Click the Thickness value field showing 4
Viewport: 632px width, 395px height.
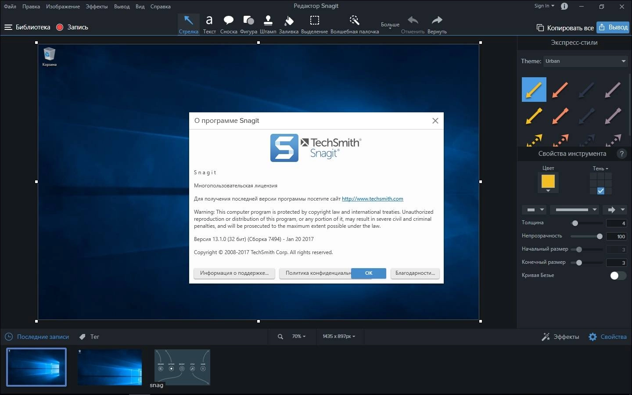[x=616, y=223]
